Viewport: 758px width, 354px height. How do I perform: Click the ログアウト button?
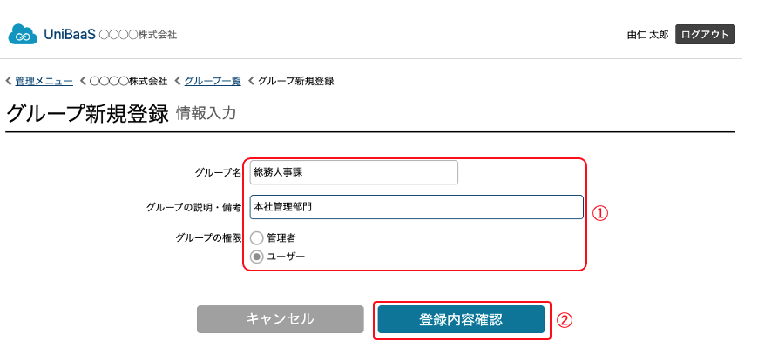click(x=705, y=35)
